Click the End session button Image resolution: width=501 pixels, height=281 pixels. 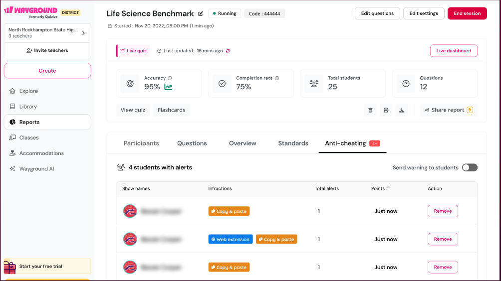(467, 13)
